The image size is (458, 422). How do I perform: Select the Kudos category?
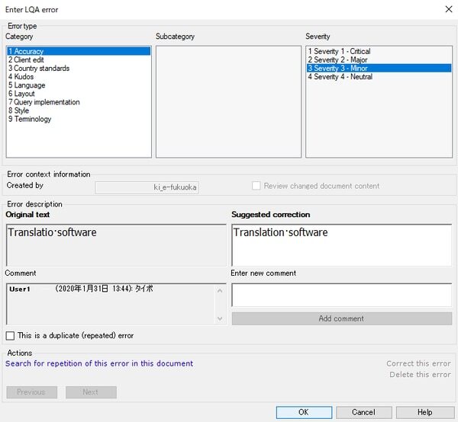tap(24, 77)
